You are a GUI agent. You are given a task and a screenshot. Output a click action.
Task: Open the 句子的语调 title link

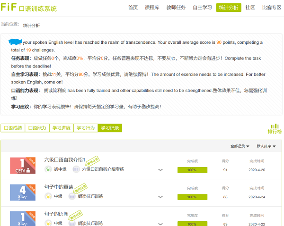(56, 214)
